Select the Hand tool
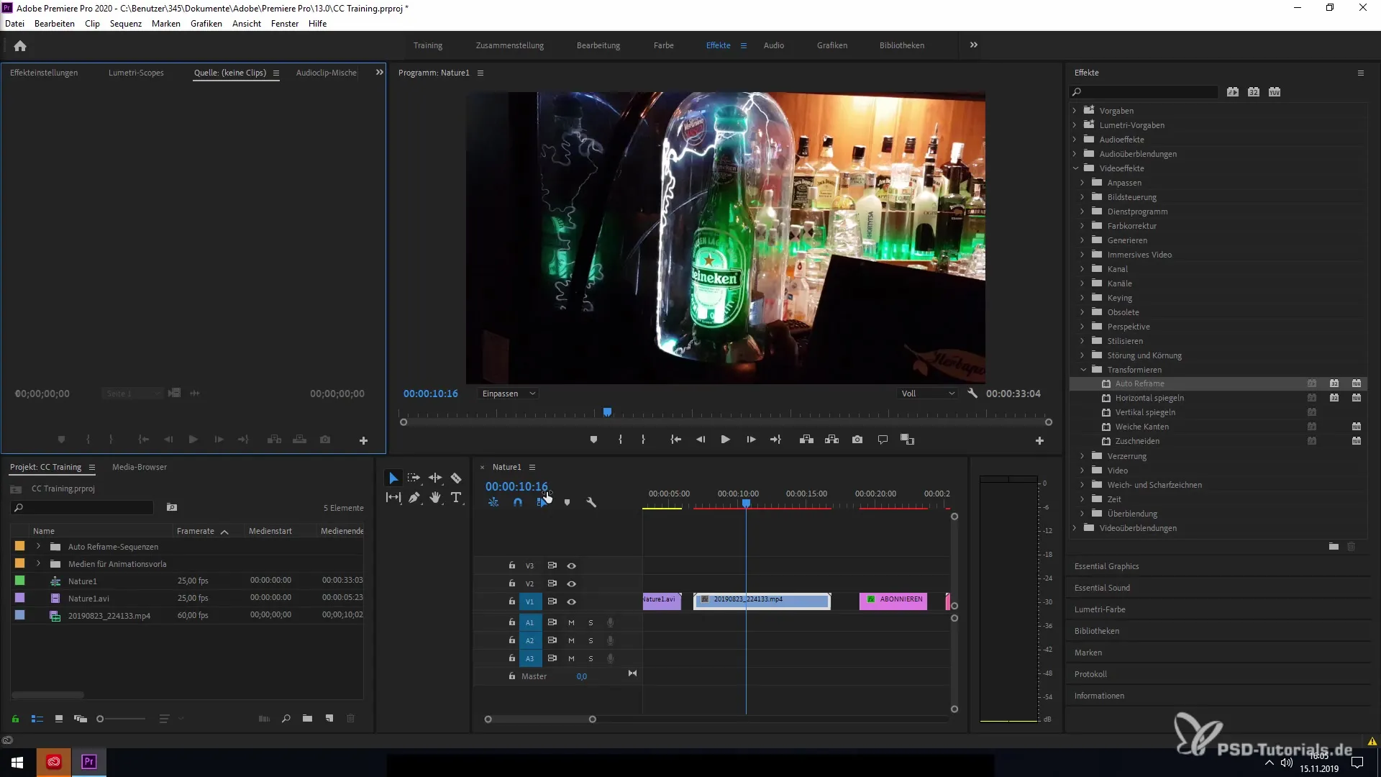This screenshot has width=1381, height=777. (435, 497)
